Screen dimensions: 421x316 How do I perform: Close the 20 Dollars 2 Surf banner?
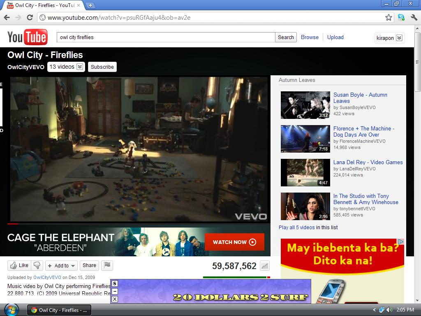click(x=115, y=299)
